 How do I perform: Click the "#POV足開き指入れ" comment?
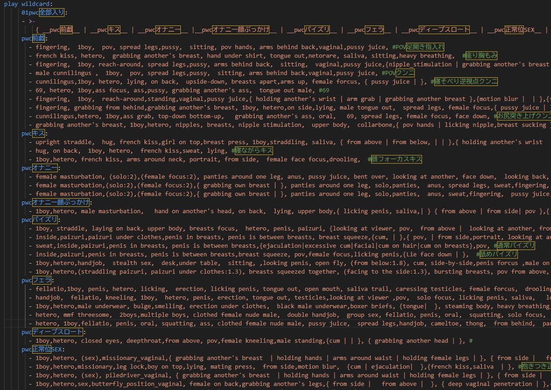[418, 47]
